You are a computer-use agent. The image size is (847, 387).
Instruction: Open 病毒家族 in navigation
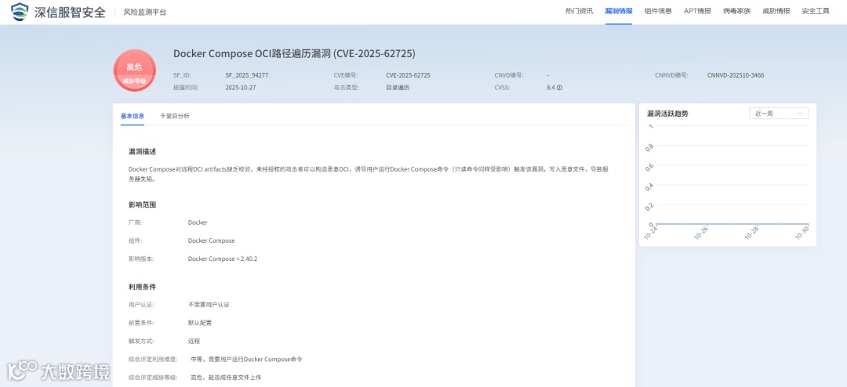click(x=736, y=11)
